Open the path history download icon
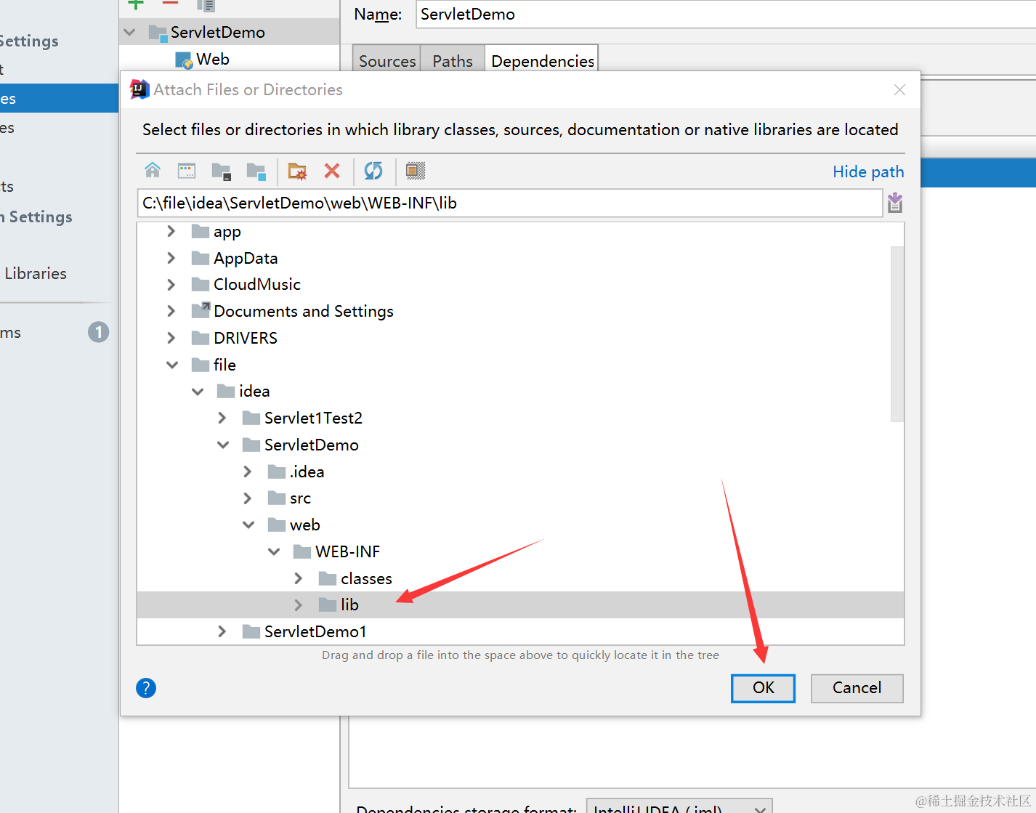Screen dimensions: 1036x813 click(x=895, y=203)
